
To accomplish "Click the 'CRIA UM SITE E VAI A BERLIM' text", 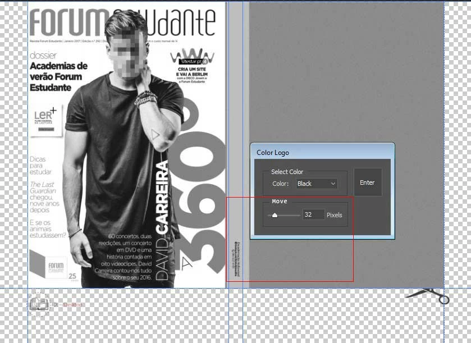I will 191,71.
